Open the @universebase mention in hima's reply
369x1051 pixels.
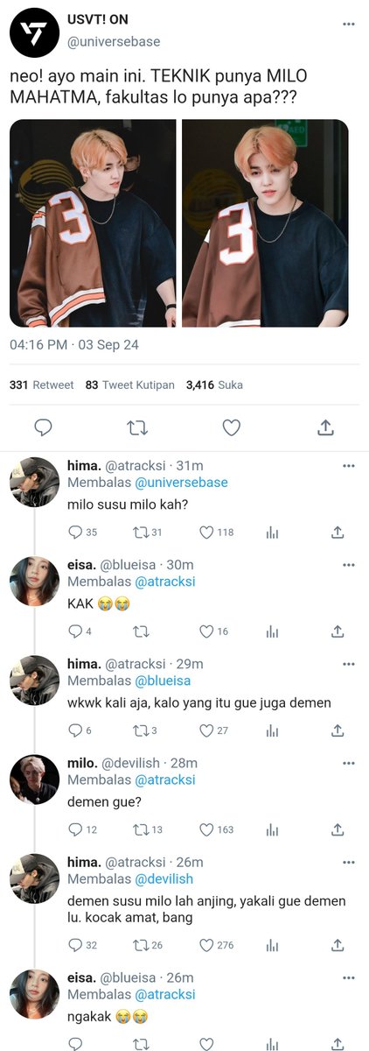click(181, 483)
